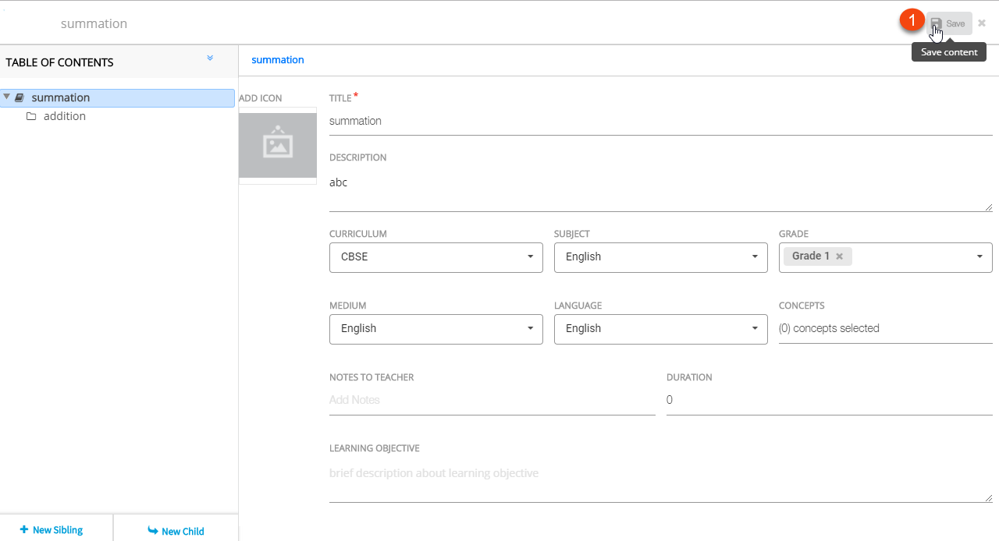
Task: Add a New Child node
Action: click(x=176, y=531)
